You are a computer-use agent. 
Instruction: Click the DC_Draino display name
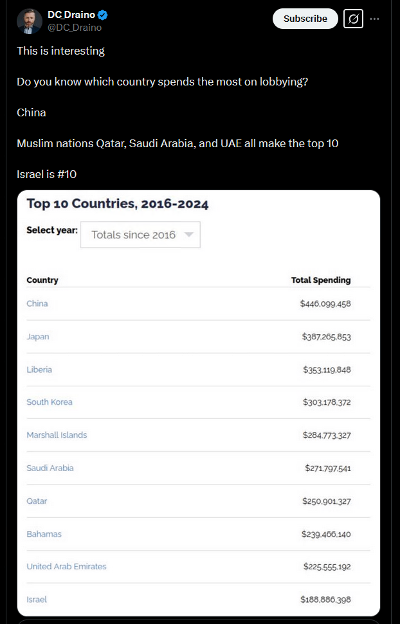[x=71, y=15]
